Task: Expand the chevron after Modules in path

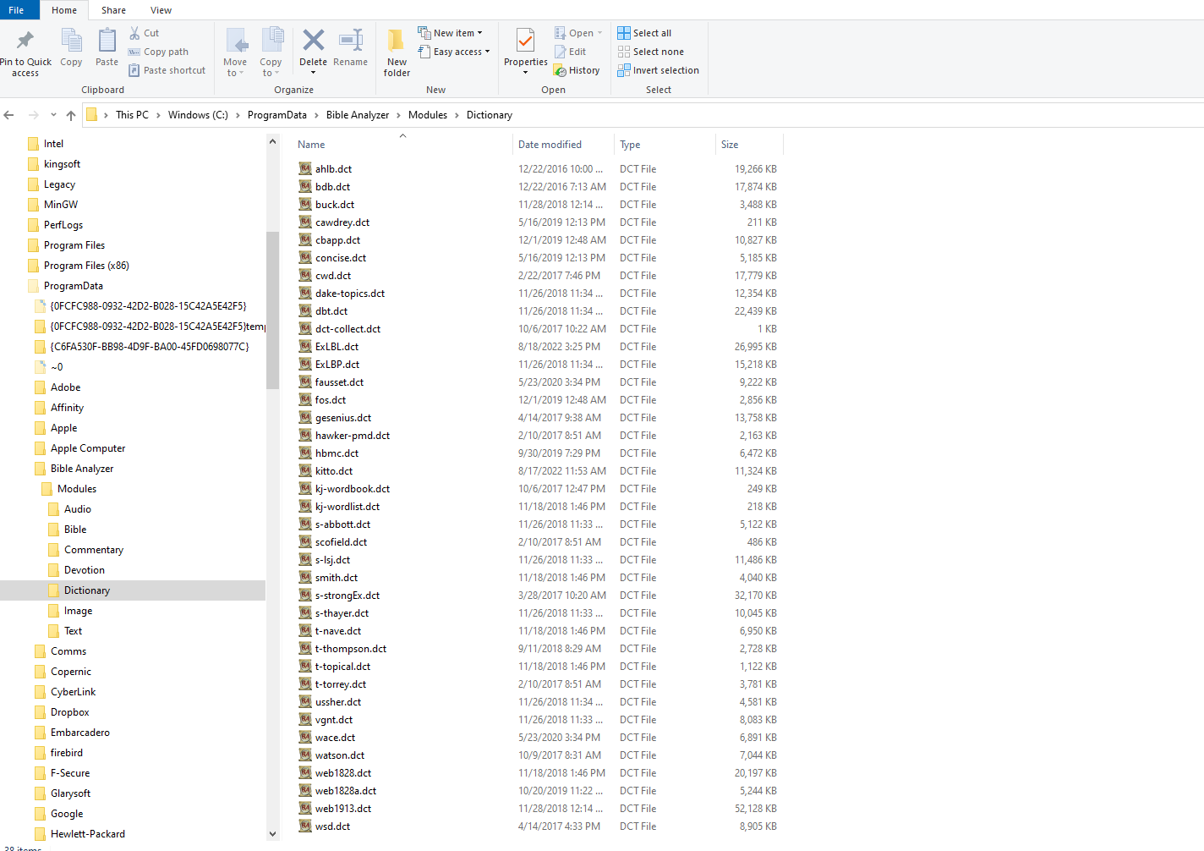Action: tap(457, 115)
